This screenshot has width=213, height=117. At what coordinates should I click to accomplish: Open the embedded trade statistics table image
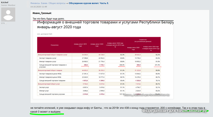tap(103, 60)
